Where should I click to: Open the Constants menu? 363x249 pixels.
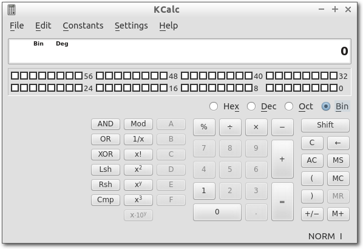(x=83, y=26)
